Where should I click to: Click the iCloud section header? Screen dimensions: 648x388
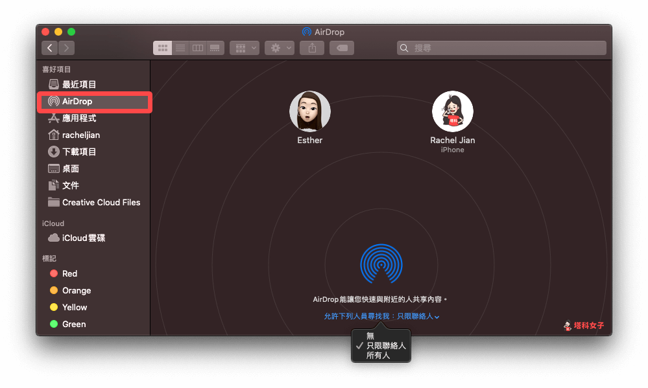pos(53,223)
